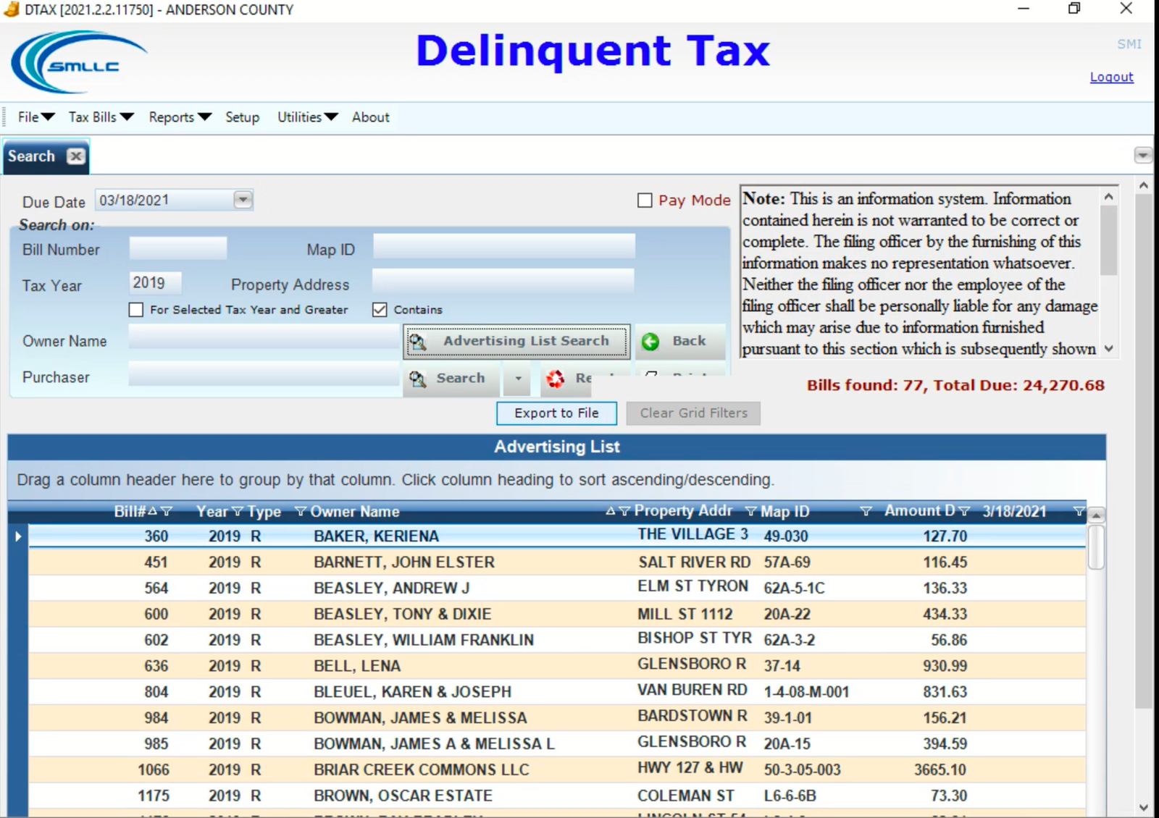Image resolution: width=1159 pixels, height=818 pixels.
Task: Select the BARNETT, JOHN ELSTER row
Action: [x=557, y=562]
